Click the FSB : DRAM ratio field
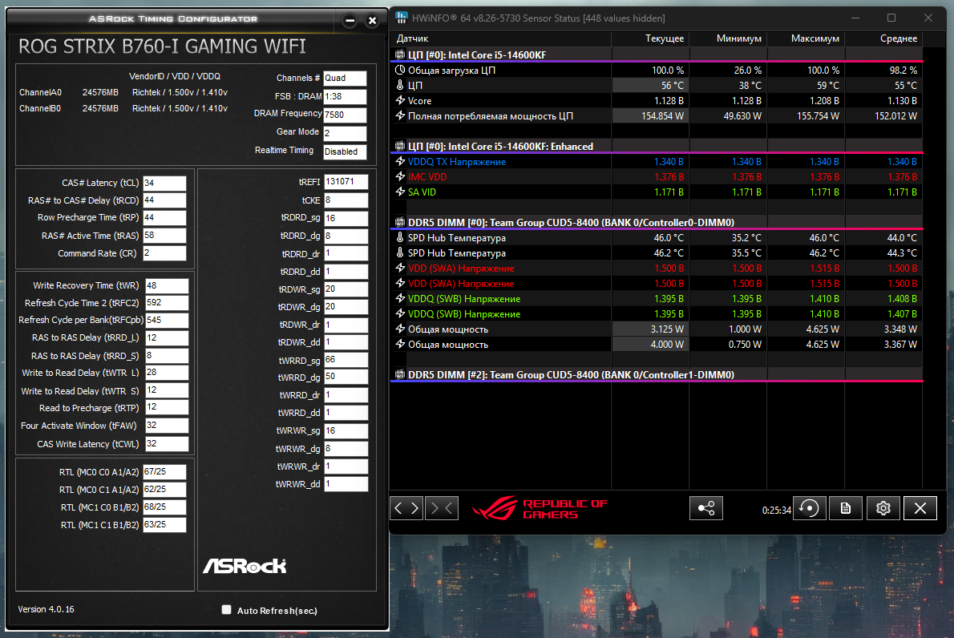The width and height of the screenshot is (954, 638). tap(345, 96)
